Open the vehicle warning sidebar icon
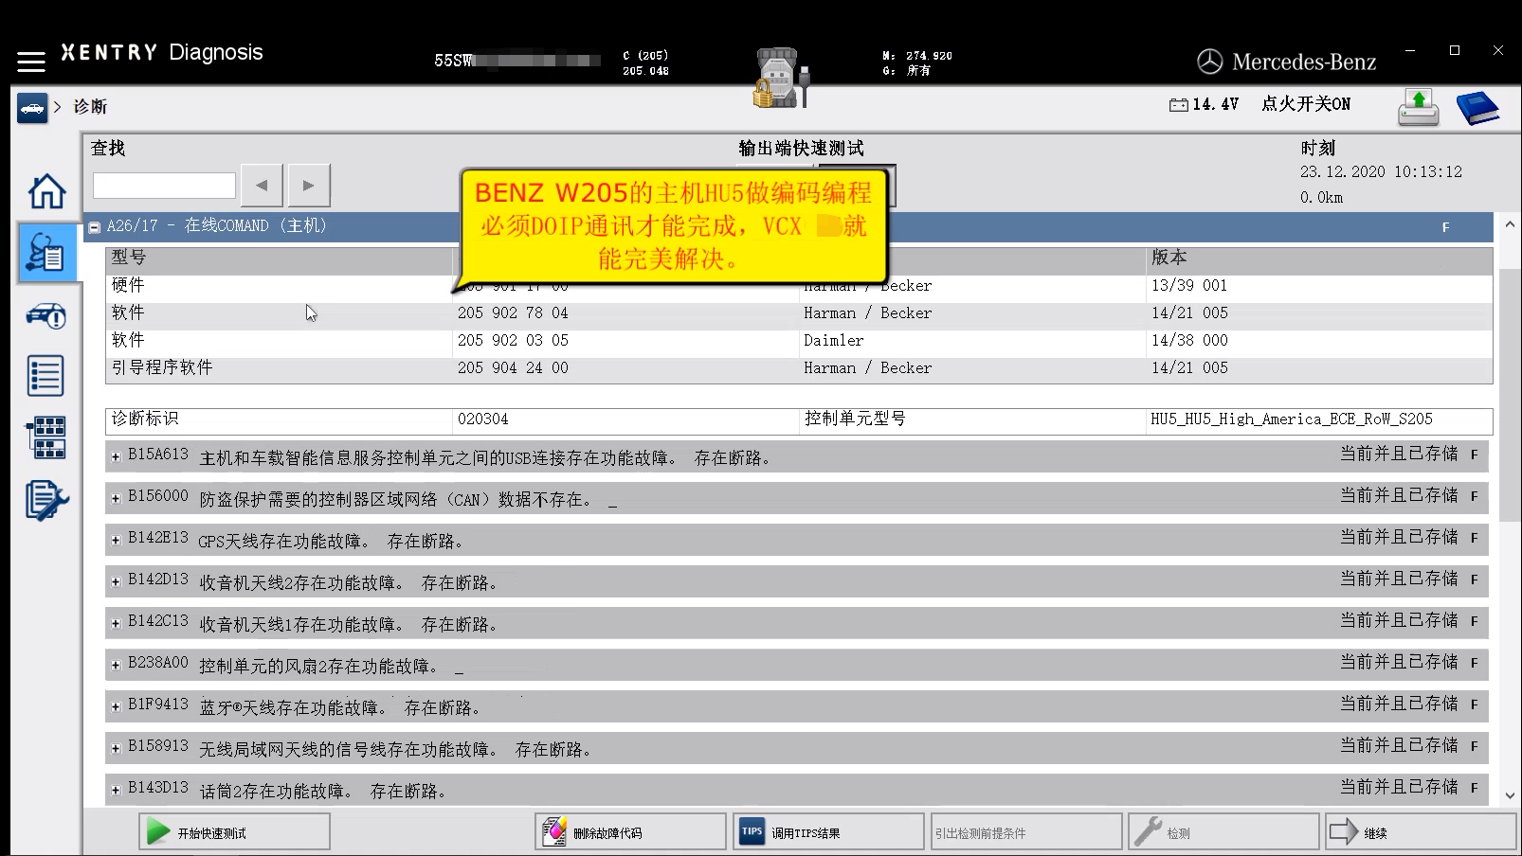The image size is (1522, 856). pyautogui.click(x=46, y=315)
